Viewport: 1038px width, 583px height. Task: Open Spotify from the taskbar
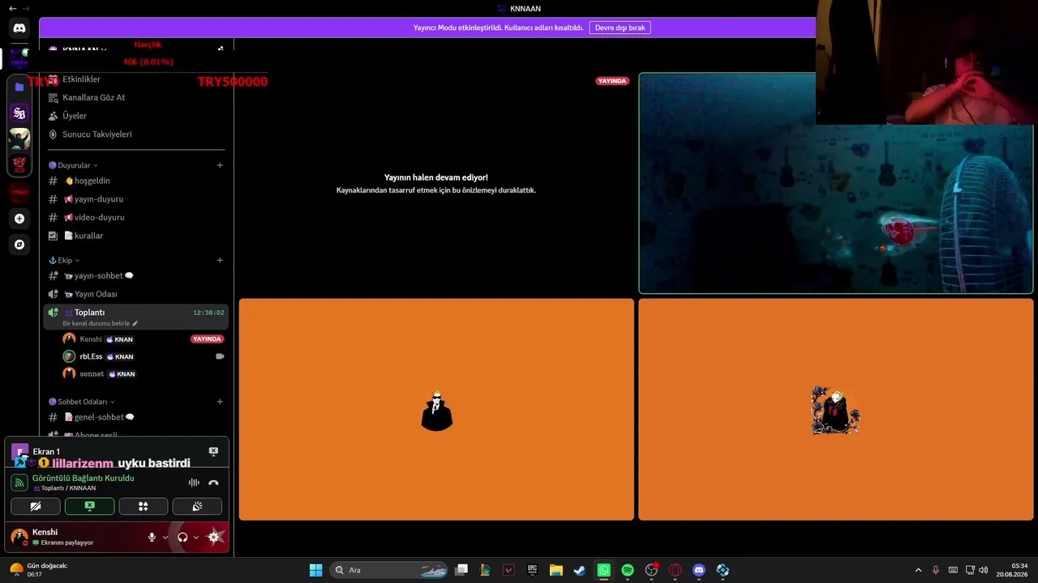(x=628, y=570)
